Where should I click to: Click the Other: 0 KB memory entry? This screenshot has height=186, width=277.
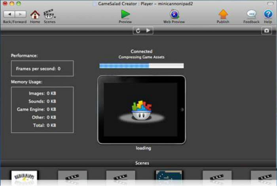[x=44, y=117]
